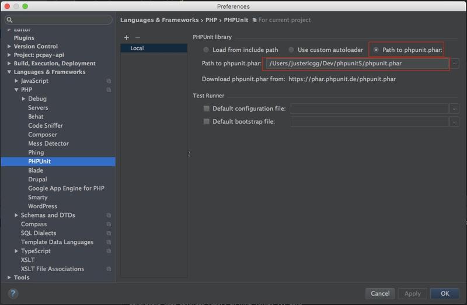The width and height of the screenshot is (467, 305).
Task: Expand Schemas and DTDs node
Action: (16, 215)
